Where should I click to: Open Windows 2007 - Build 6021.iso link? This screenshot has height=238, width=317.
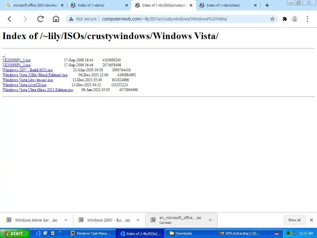(x=28, y=70)
